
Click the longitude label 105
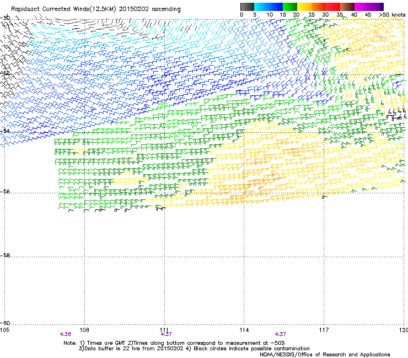point(4,330)
